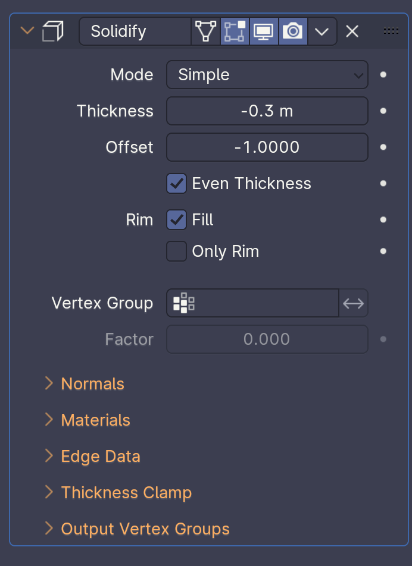Open the modifier extra options dropdown arrow
412x566 pixels.
pos(322,31)
